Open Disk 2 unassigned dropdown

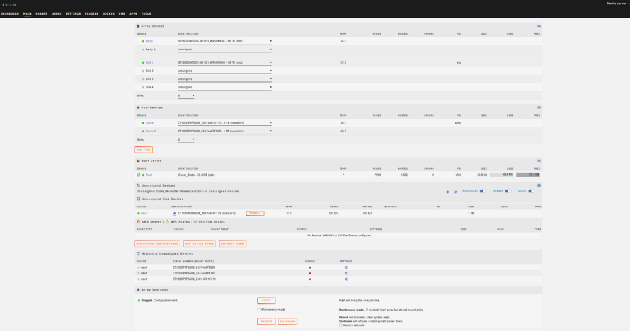coord(225,71)
